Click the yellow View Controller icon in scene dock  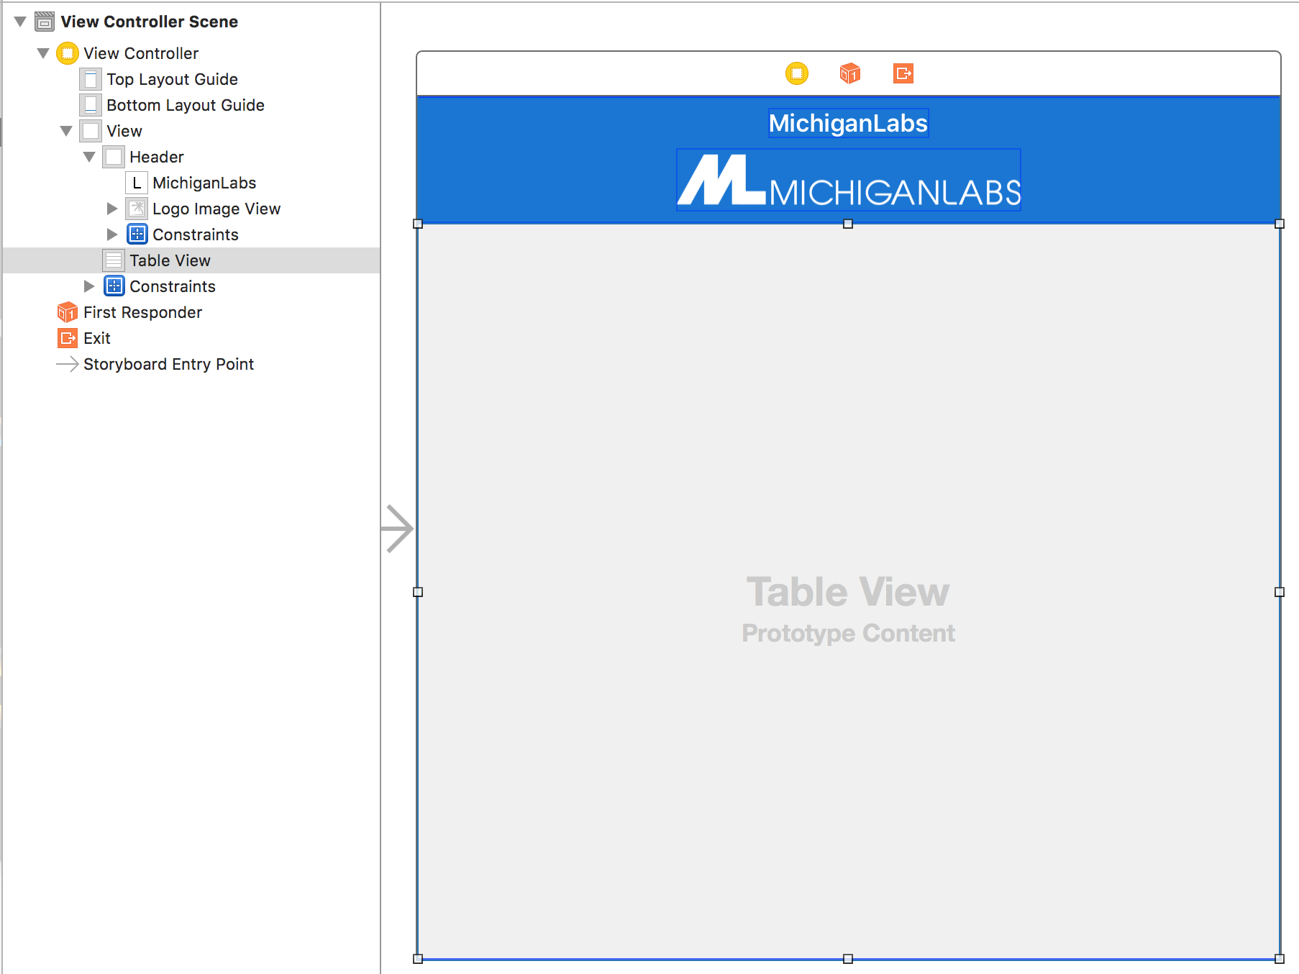coord(797,73)
